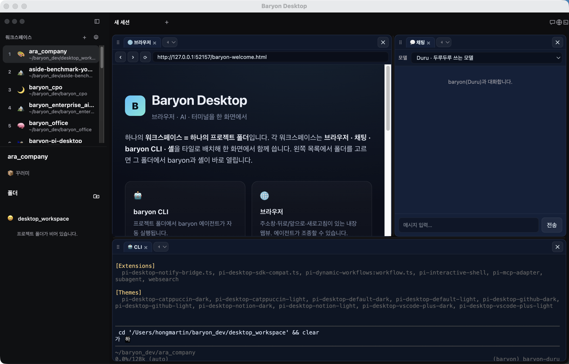The height and width of the screenshot is (364, 569).
Task: Click the baryon_enterprise_ai mountain icon
Action: (x=21, y=108)
